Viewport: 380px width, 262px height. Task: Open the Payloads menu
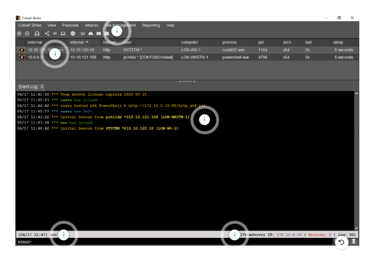pos(70,26)
